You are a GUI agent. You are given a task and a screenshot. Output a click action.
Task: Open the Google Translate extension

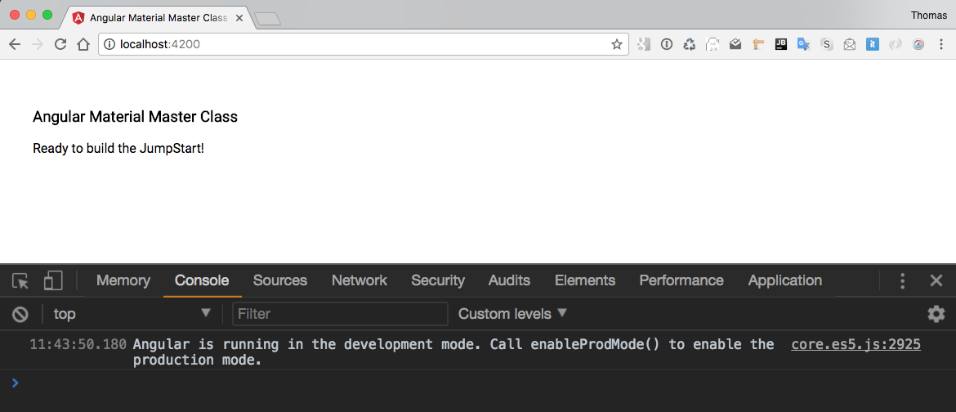(803, 44)
